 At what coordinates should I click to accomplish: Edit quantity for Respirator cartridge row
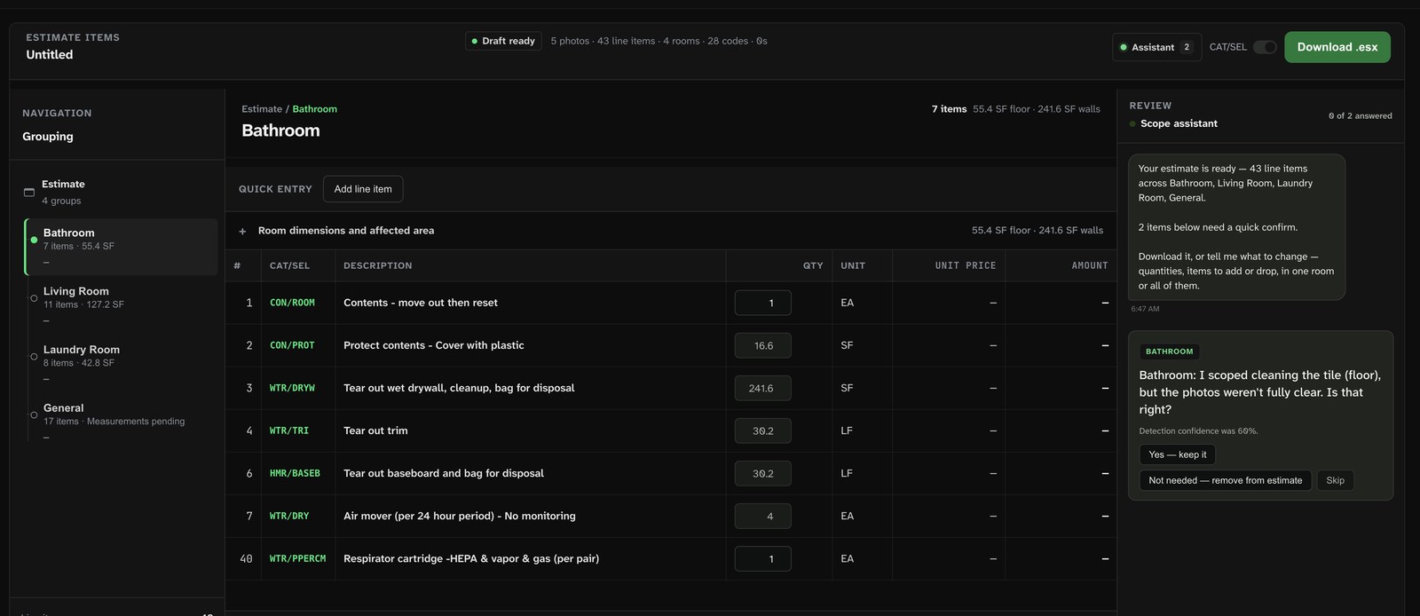click(762, 558)
